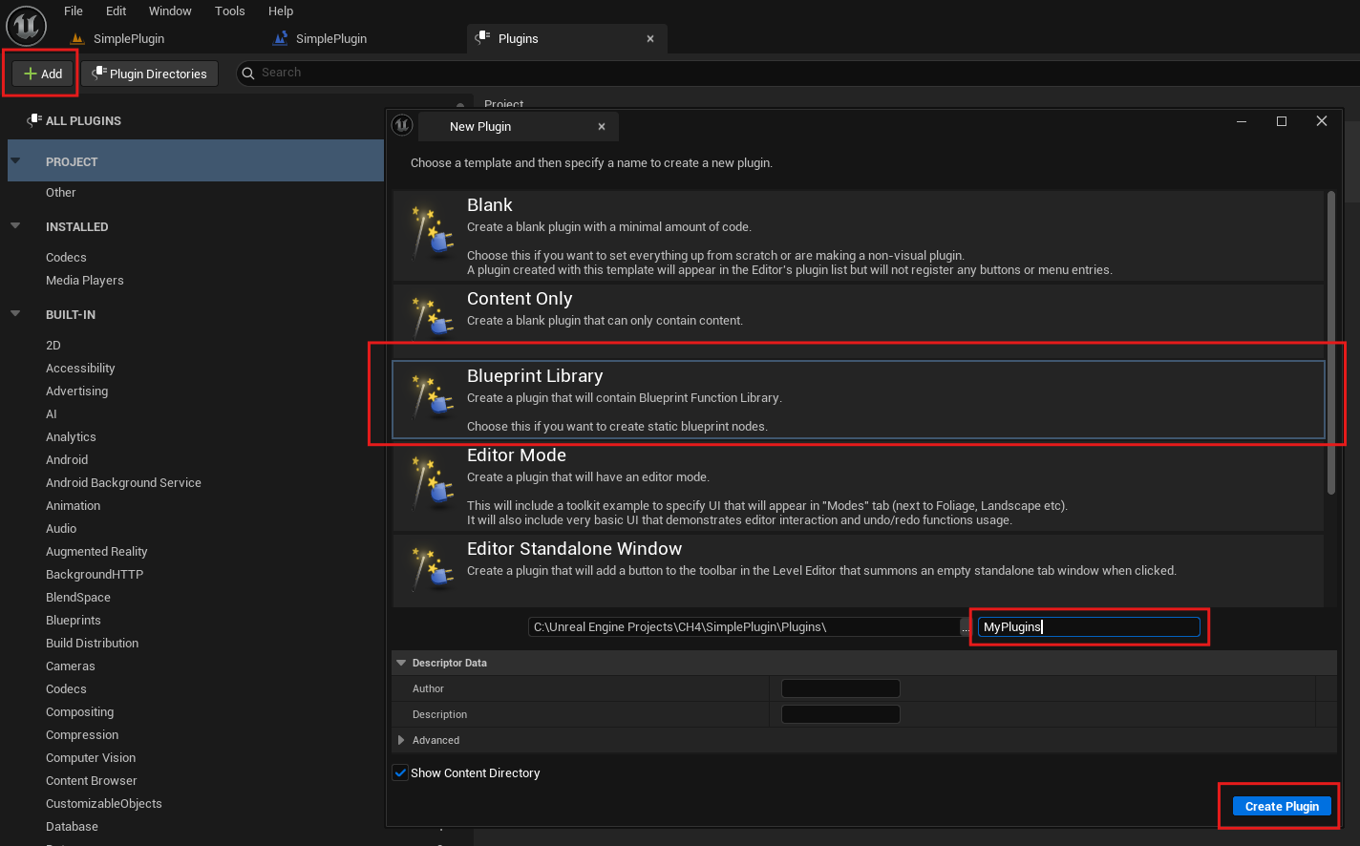Image resolution: width=1360 pixels, height=846 pixels.
Task: Select the Other category under Project
Action: 60,192
